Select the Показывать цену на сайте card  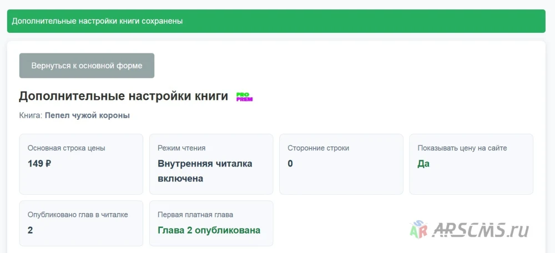[471, 164]
